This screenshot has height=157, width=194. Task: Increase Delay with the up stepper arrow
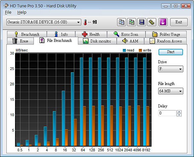(x=179, y=112)
